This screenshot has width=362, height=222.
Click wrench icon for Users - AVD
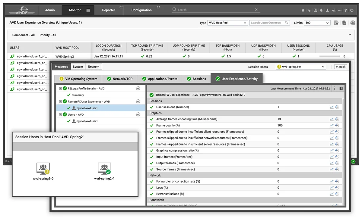tap(138, 114)
